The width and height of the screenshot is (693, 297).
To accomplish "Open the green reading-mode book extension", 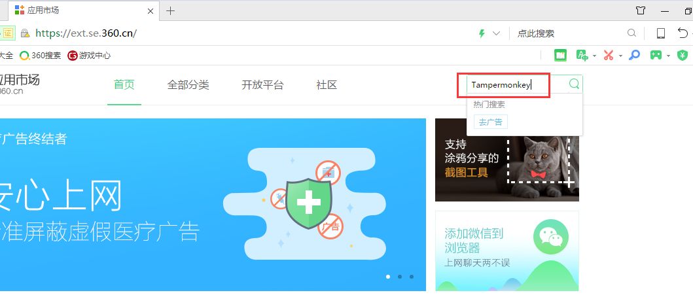I will pos(560,55).
